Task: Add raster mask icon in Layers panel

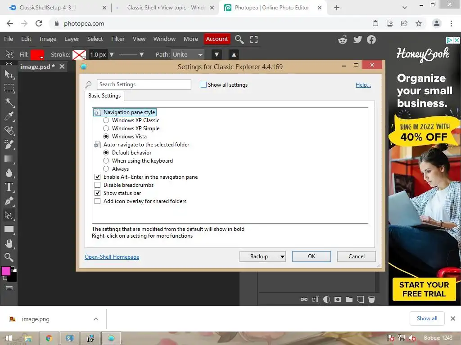Action: (x=338, y=299)
